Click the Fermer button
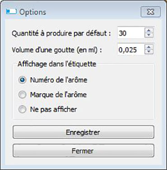This screenshot has width=167, height=170. point(83,151)
